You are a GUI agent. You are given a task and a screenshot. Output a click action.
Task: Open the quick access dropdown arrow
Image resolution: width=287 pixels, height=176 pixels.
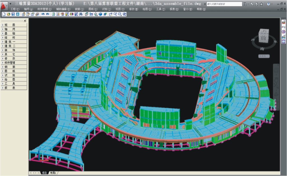coord(10,4)
